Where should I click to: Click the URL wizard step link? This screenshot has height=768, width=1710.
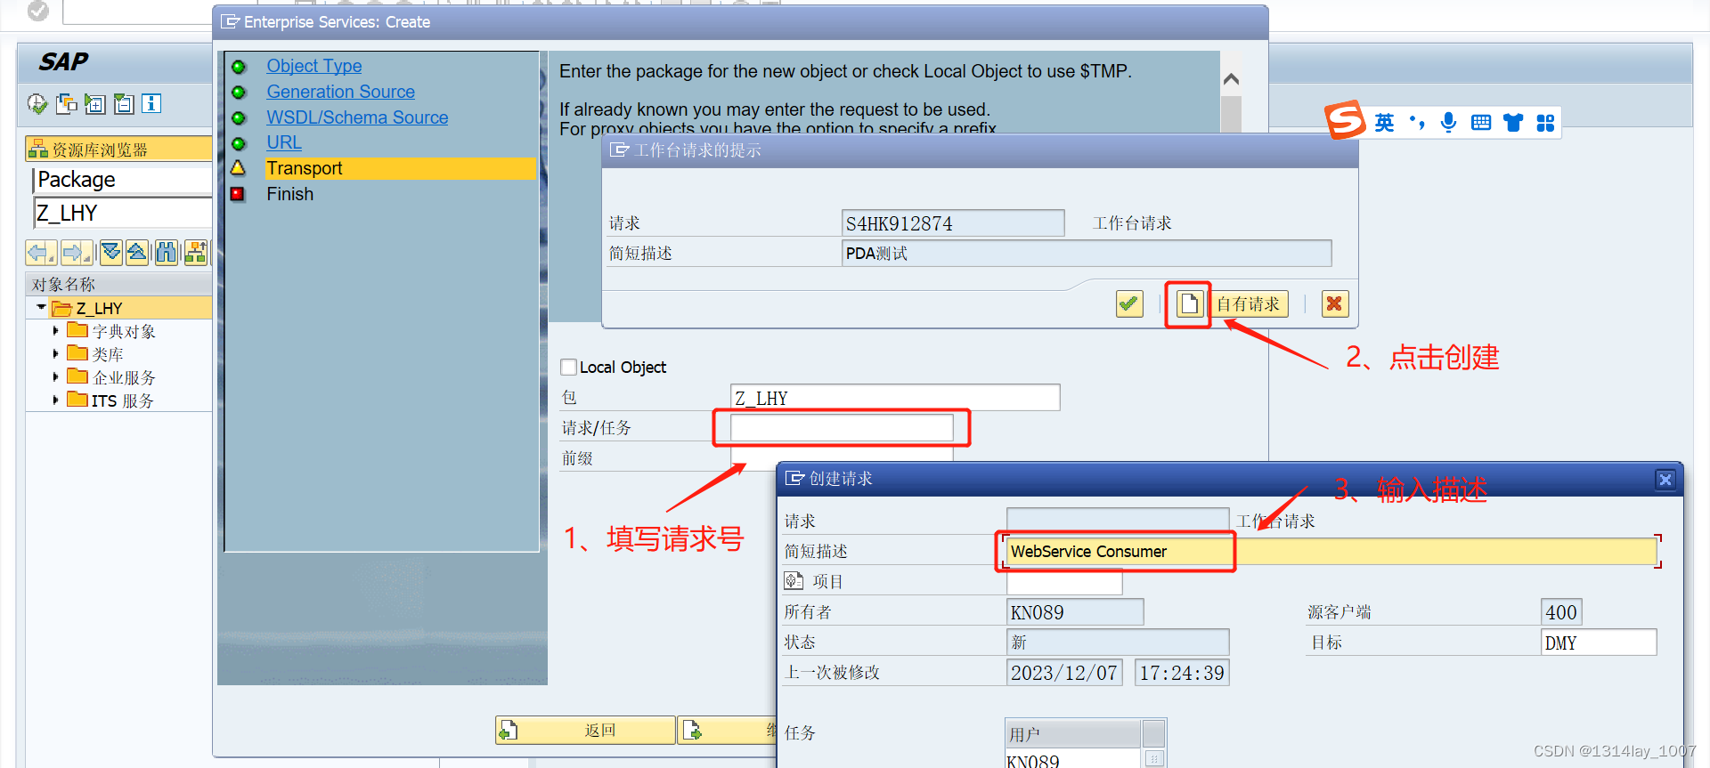[x=284, y=142]
